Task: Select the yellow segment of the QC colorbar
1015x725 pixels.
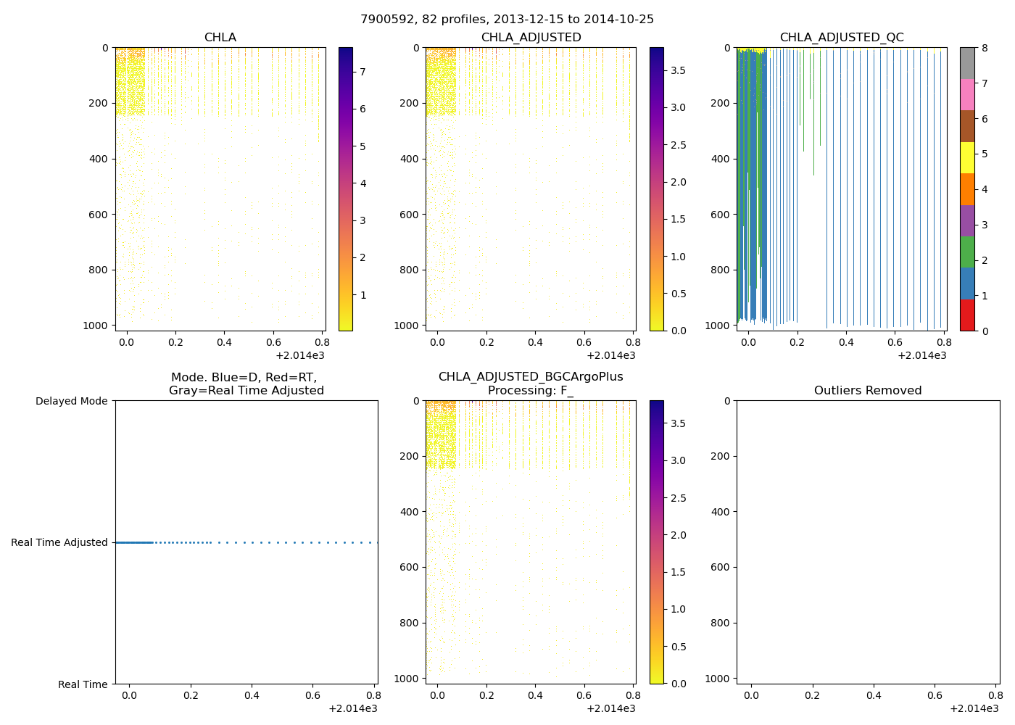Action: 967,158
